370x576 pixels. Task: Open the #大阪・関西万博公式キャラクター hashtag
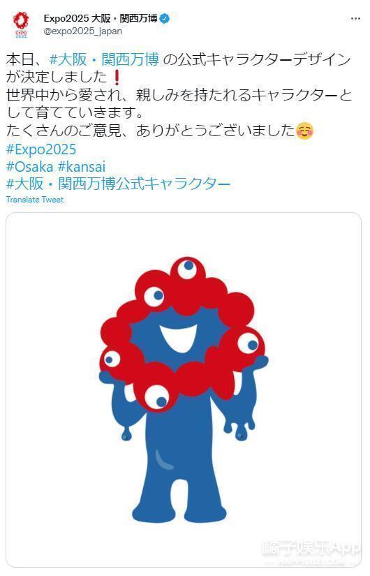pos(118,184)
